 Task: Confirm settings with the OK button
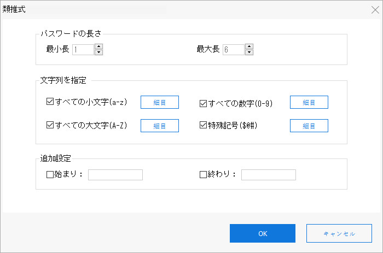point(263,233)
